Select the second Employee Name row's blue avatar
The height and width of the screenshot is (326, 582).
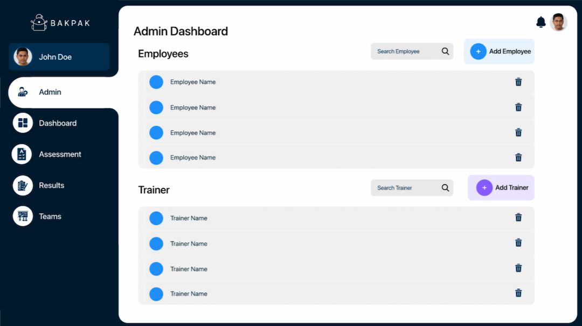156,107
